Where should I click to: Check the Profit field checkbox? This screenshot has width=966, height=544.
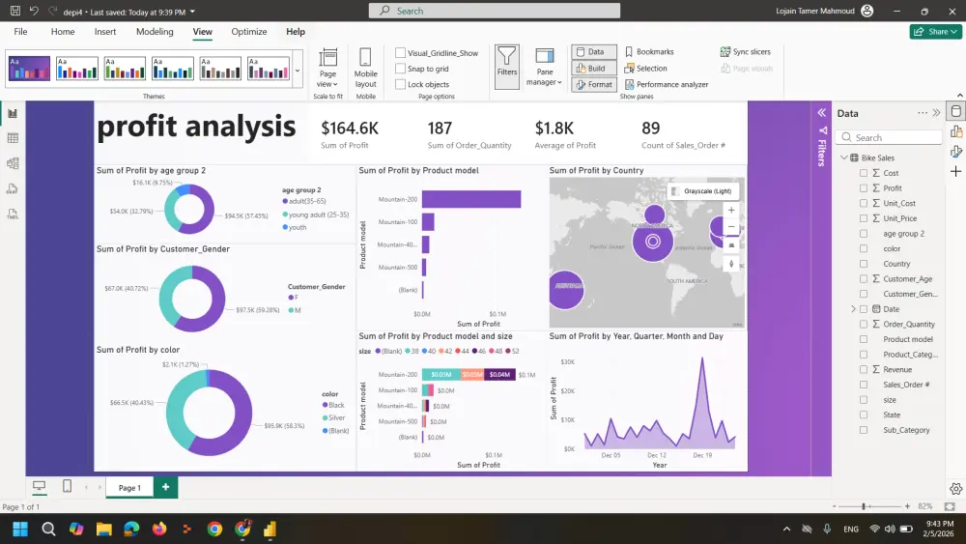coord(863,187)
